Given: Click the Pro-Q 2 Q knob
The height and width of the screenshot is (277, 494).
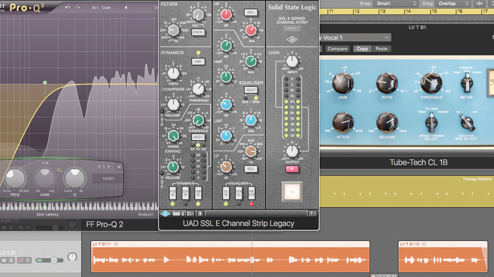Looking at the screenshot, I should pos(74,178).
